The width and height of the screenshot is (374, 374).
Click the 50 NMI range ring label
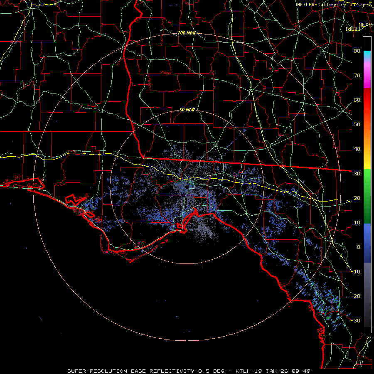coord(187,110)
